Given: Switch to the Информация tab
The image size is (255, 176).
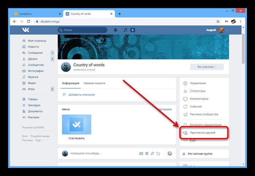Looking at the screenshot, I should point(71,83).
